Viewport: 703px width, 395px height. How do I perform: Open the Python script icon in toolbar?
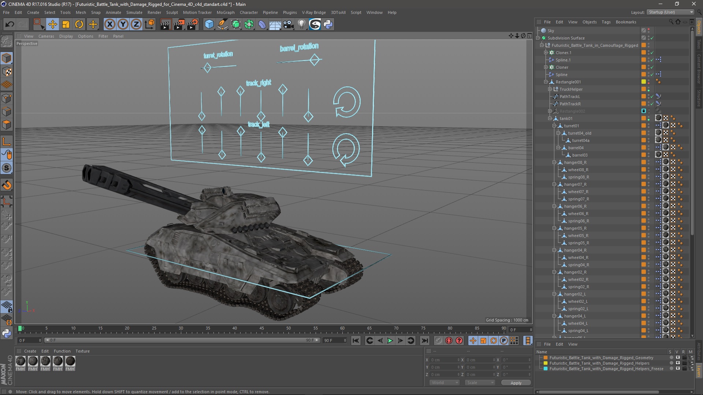coord(328,25)
